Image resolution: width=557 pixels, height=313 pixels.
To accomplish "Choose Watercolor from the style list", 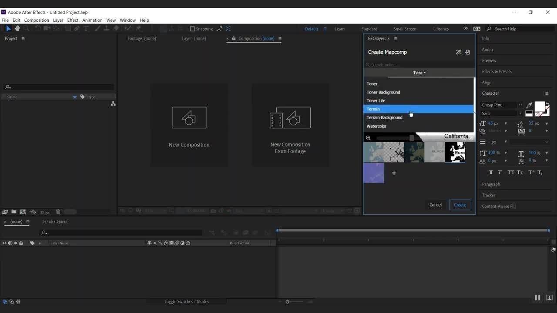I will pyautogui.click(x=376, y=126).
